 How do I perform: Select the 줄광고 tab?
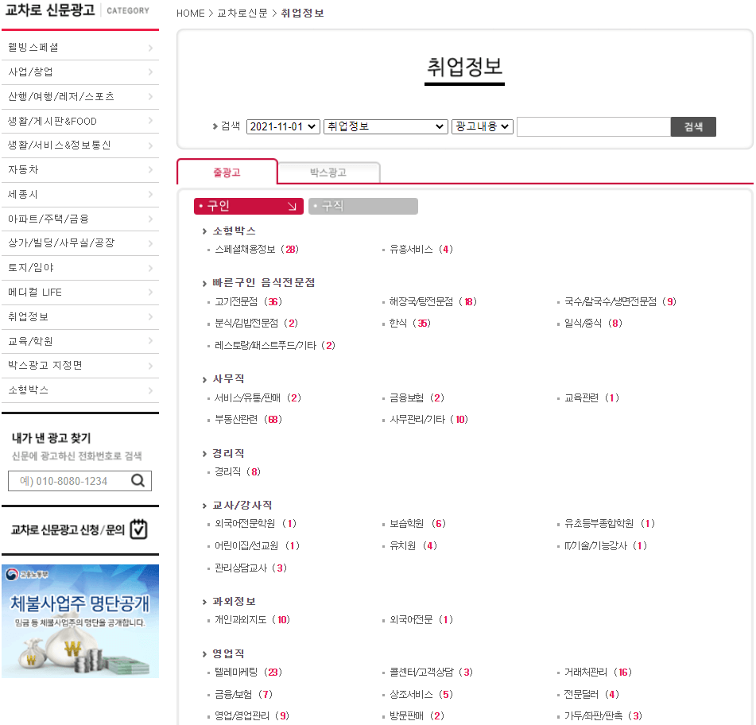point(228,172)
